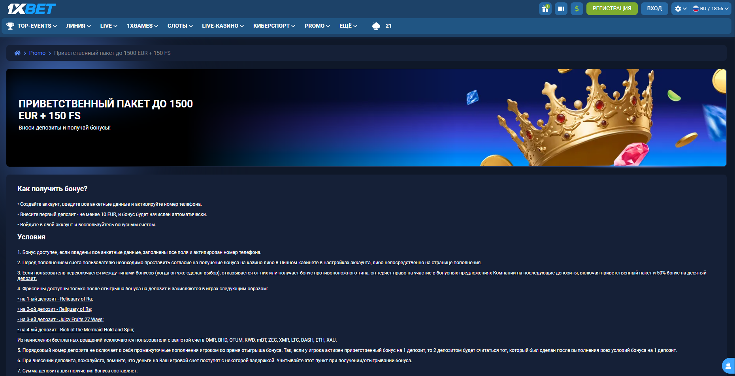
Task: Expand the ЛИНИЯ menu
Action: click(x=78, y=26)
